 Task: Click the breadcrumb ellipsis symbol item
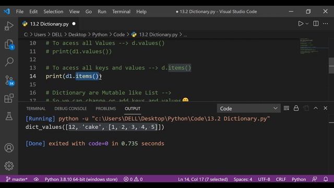point(185,35)
